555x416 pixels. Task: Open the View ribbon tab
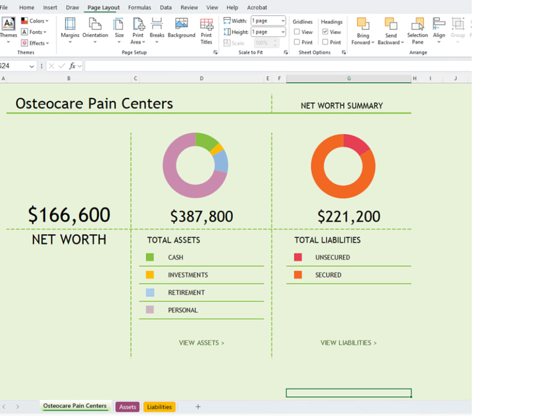point(212,7)
